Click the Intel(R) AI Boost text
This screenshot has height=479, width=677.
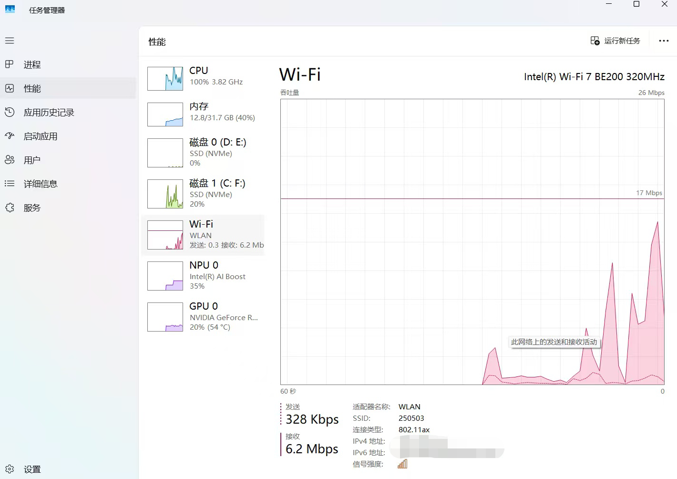pos(217,277)
